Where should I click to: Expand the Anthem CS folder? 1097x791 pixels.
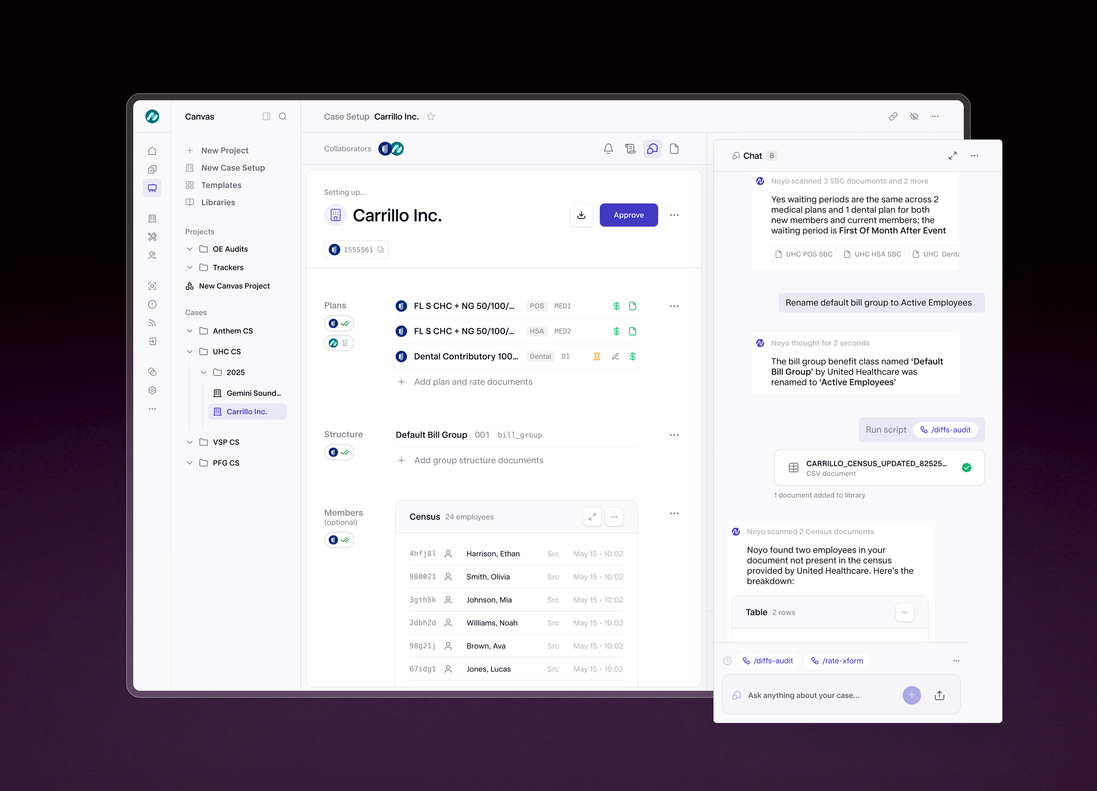(x=190, y=331)
